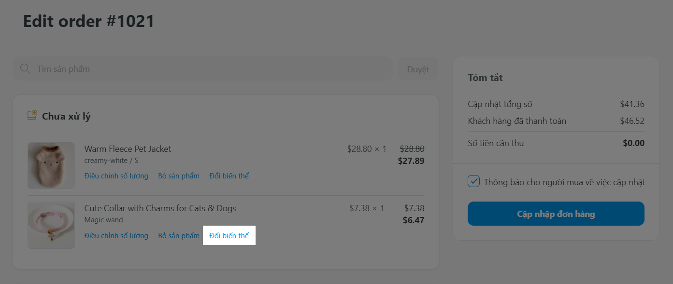Change variant of the Cute Collar item

click(229, 236)
